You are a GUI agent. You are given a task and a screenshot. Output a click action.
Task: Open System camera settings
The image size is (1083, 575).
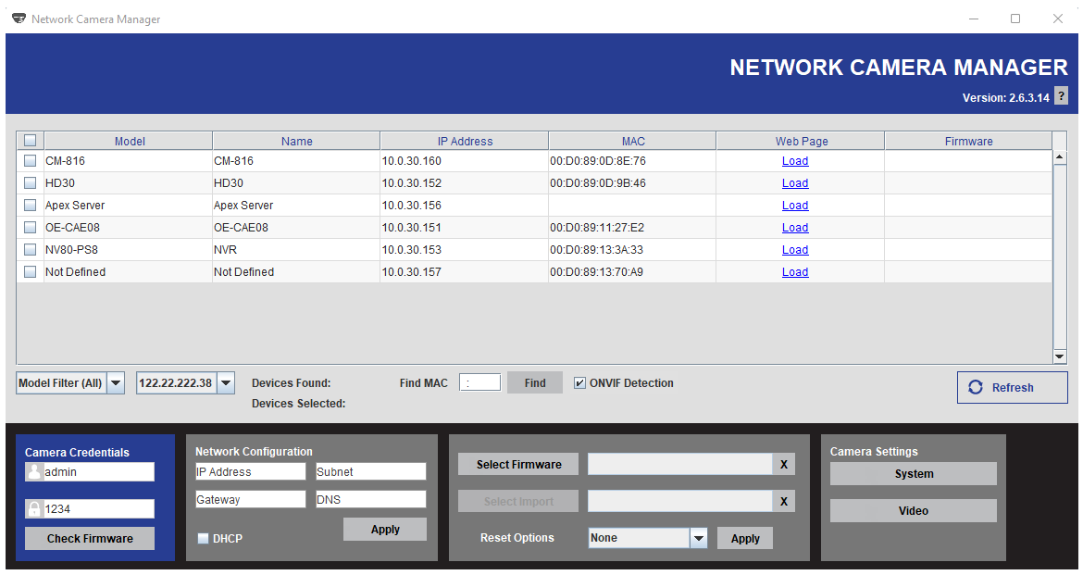pos(913,474)
